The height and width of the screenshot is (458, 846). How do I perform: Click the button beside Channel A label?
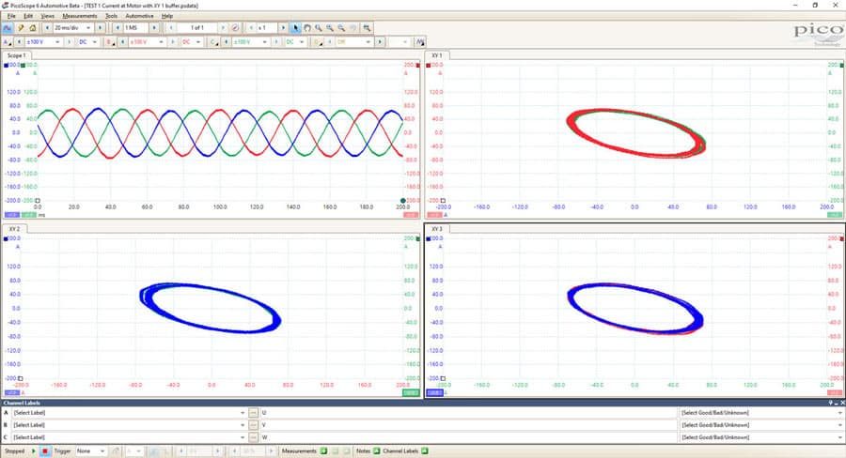click(x=253, y=413)
